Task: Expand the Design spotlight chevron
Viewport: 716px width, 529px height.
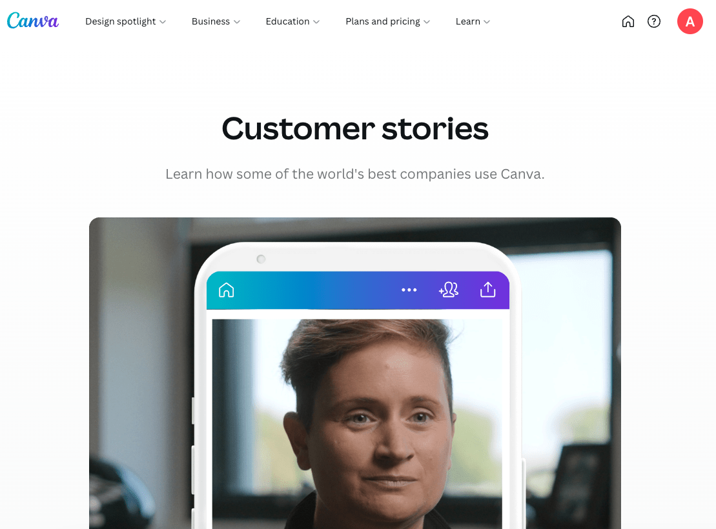Action: (x=163, y=22)
